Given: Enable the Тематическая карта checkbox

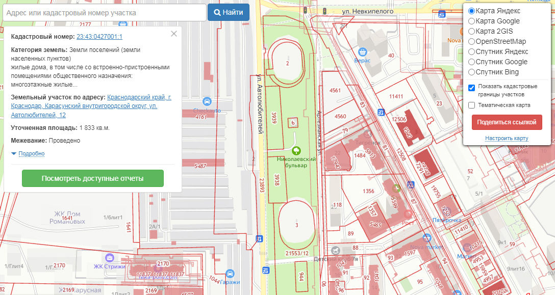Looking at the screenshot, I should pyautogui.click(x=472, y=105).
